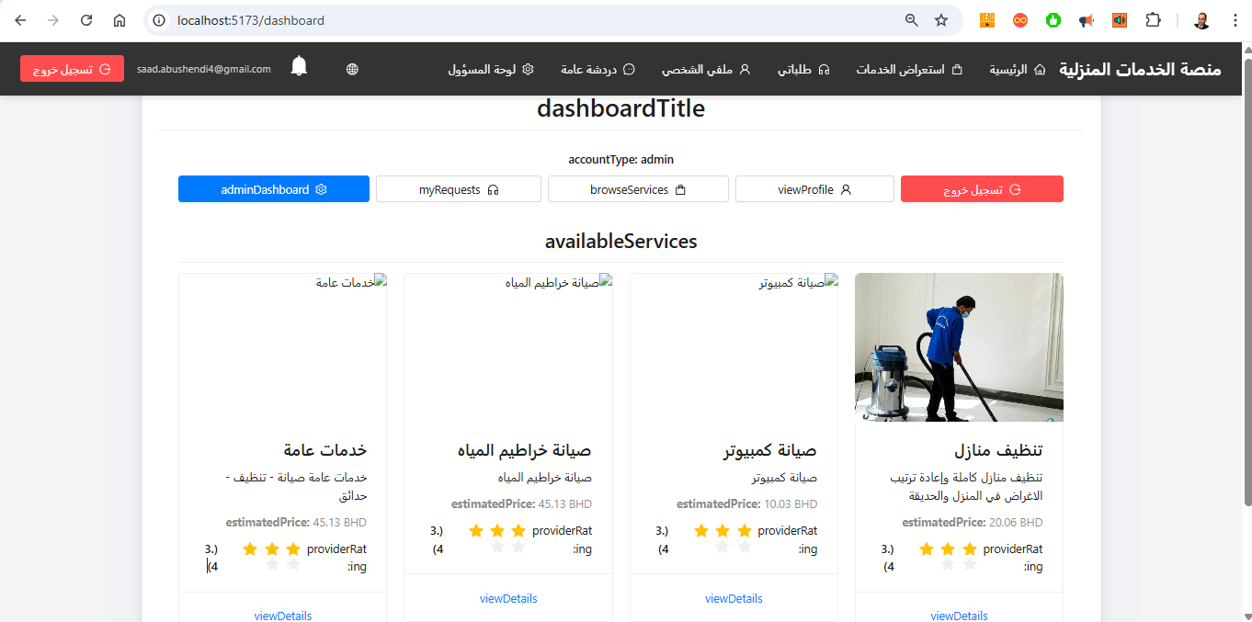Bookmark this page with the star icon

point(941,20)
